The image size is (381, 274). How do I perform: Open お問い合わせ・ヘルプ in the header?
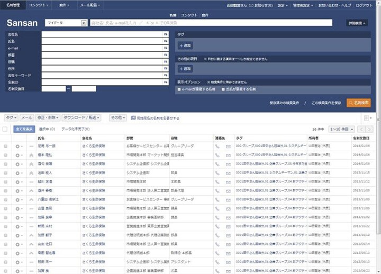click(335, 5)
